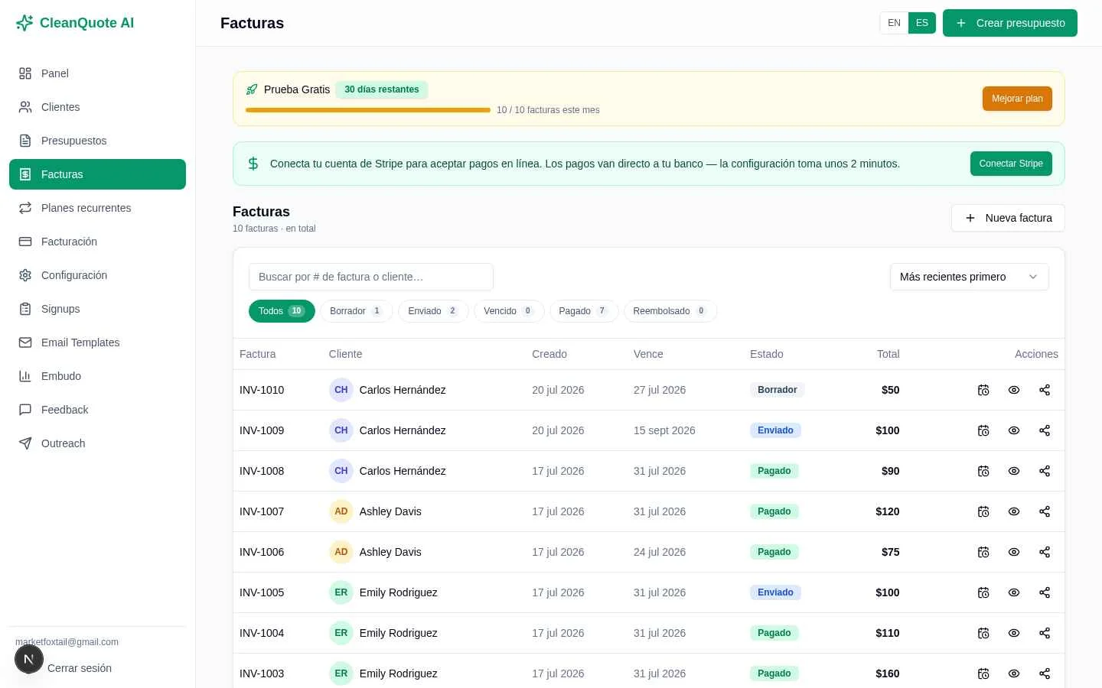Focus the invoice search field
This screenshot has height=688, width=1102.
(x=371, y=277)
